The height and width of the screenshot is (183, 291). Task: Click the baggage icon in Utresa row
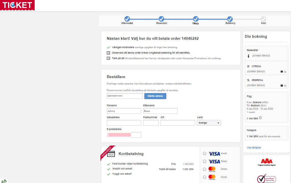coord(282,71)
